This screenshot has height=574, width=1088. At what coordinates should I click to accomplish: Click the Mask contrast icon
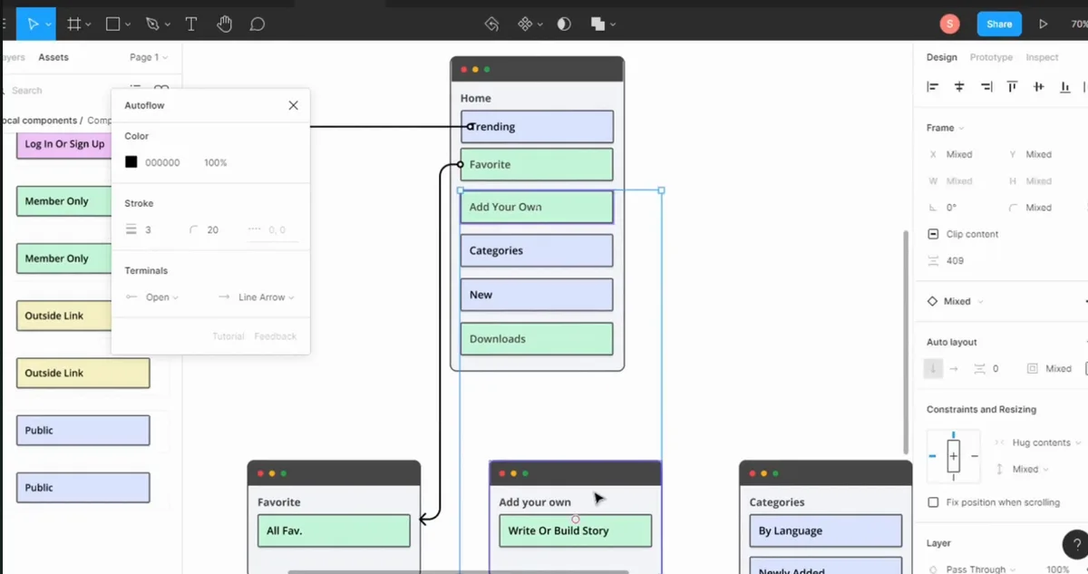click(564, 24)
